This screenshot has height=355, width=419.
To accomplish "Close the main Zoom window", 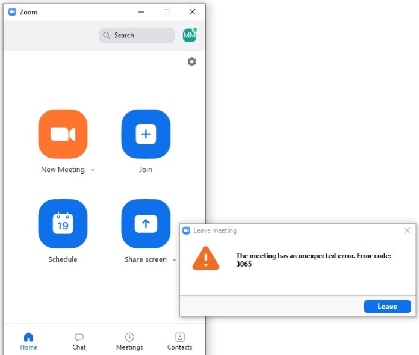I will (x=192, y=12).
